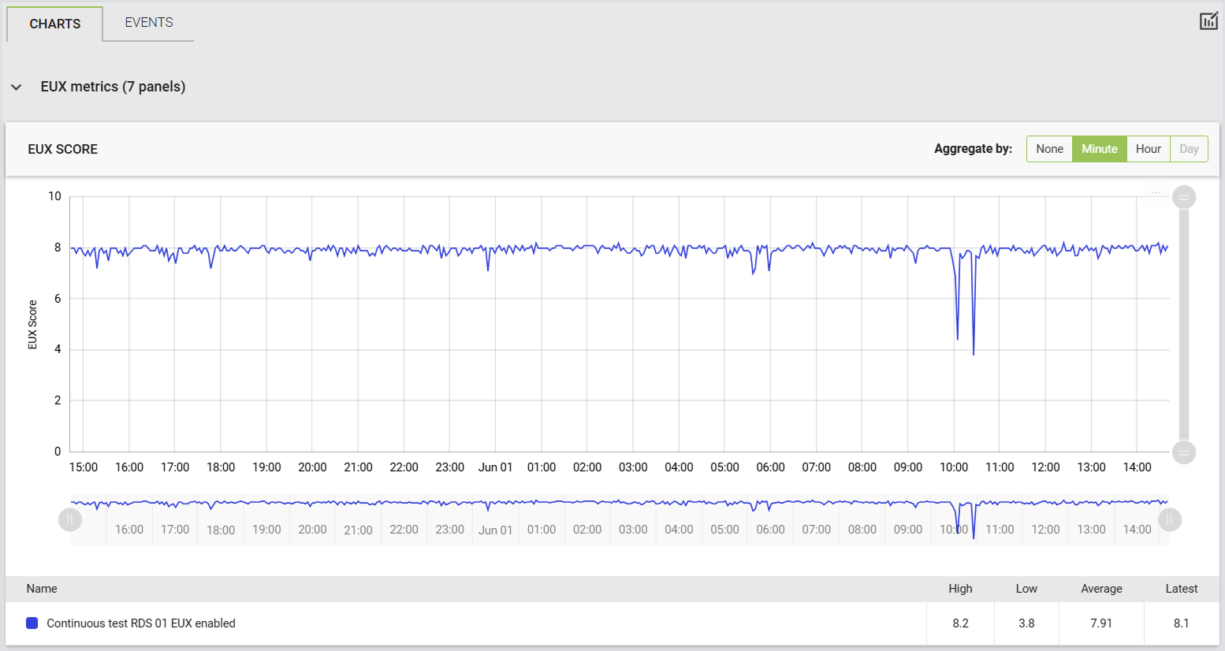Set aggregation to None
The height and width of the screenshot is (651, 1225).
[x=1049, y=149]
